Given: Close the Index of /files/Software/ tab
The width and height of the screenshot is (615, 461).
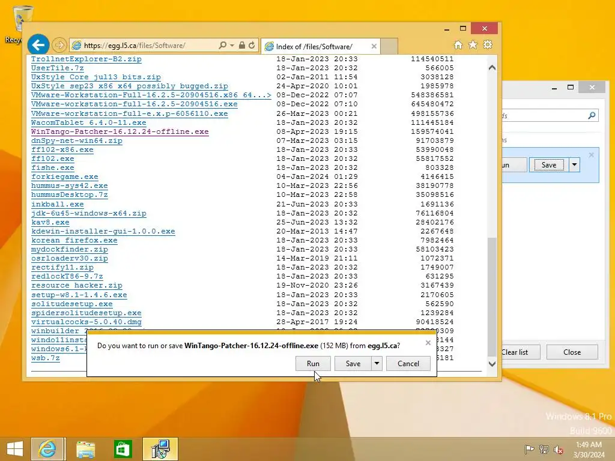Looking at the screenshot, I should tap(374, 46).
